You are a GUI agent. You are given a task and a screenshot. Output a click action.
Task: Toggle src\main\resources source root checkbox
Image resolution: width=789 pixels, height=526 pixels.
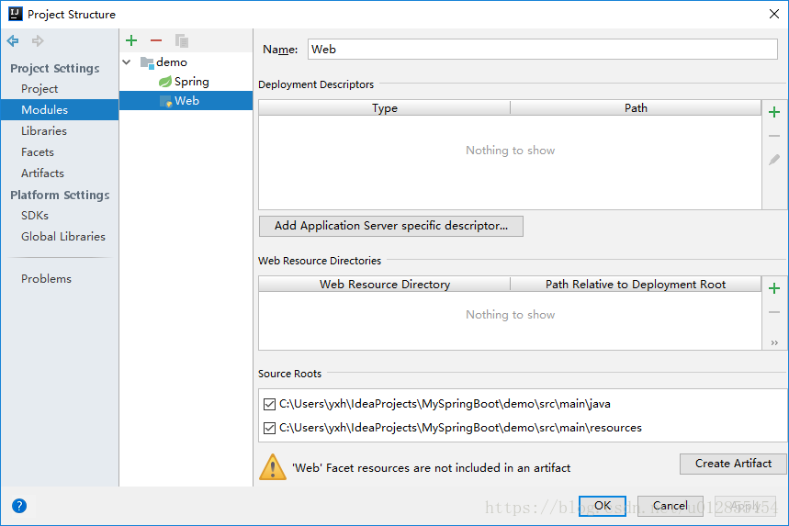click(x=270, y=428)
